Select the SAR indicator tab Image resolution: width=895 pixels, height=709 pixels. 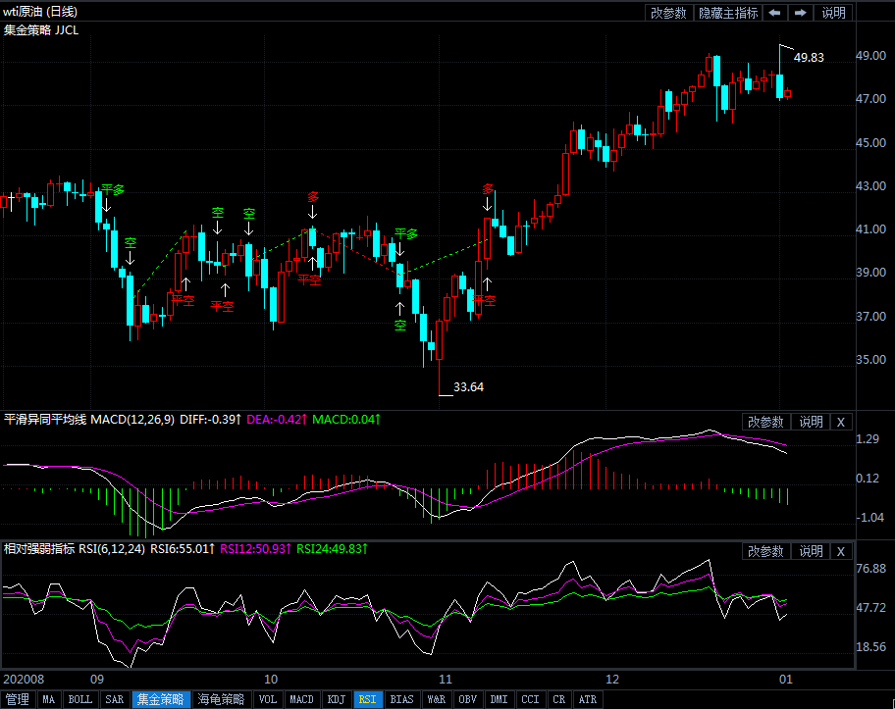pos(115,700)
